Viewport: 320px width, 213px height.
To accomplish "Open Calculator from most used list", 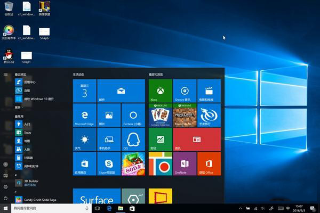I will (41, 158).
